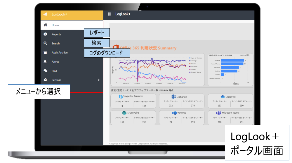The width and height of the screenshot is (292, 163).
Task: Click the Search magnifier icon in sidebar
Action: coord(45,43)
